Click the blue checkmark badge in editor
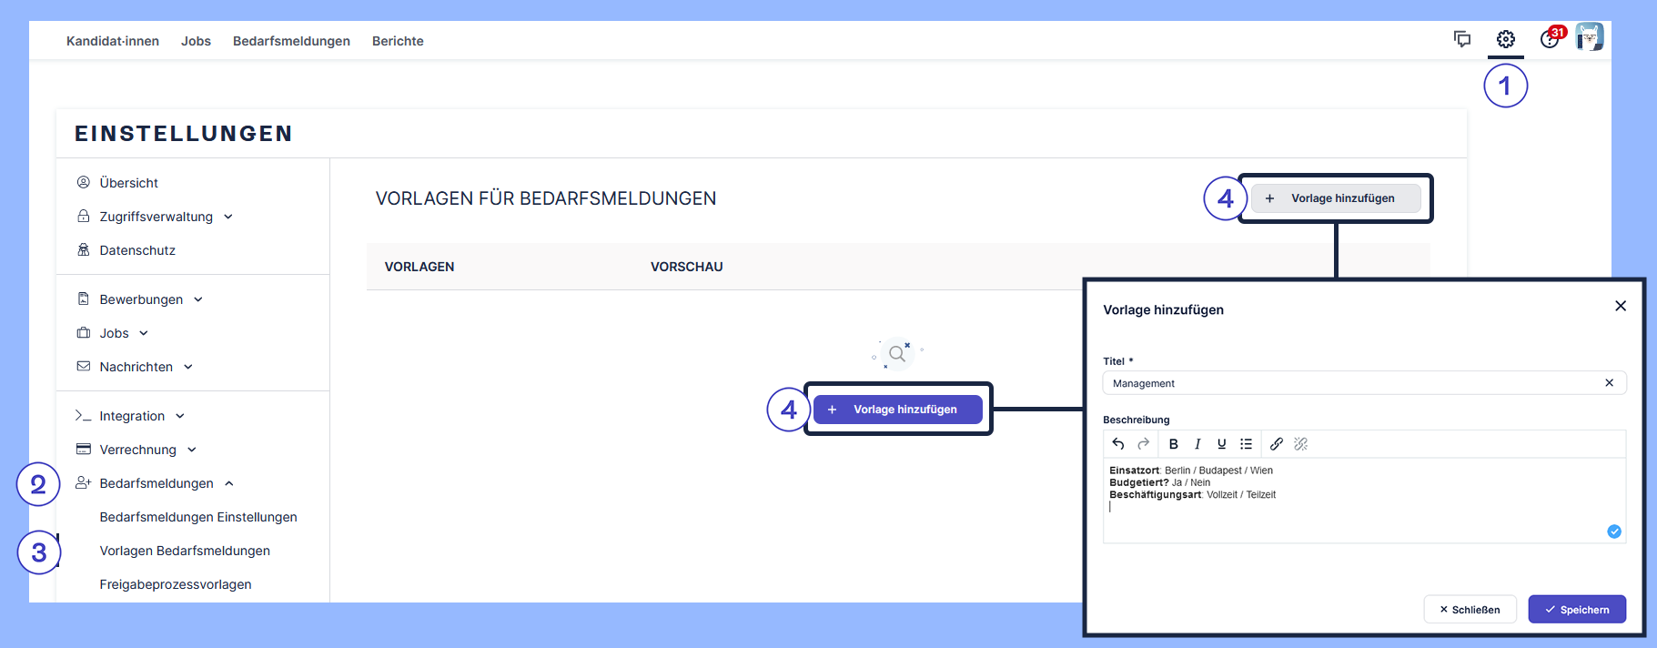 pos(1614,532)
